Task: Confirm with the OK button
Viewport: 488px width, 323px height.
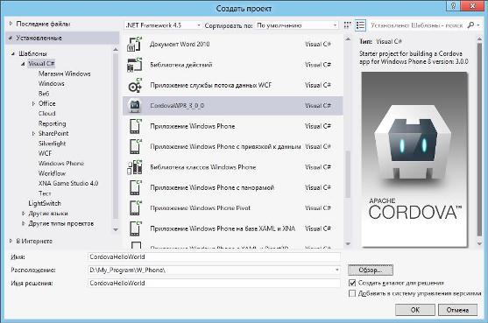Action: click(x=415, y=310)
